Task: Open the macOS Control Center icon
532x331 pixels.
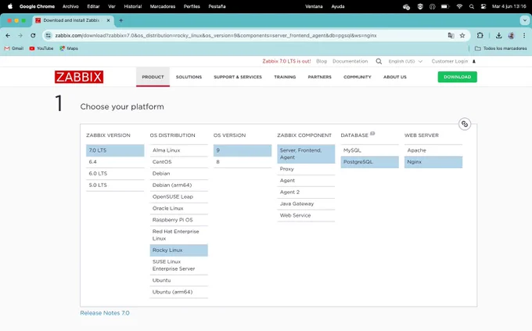Action: click(483, 6)
